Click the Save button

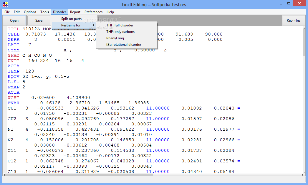click(x=39, y=20)
